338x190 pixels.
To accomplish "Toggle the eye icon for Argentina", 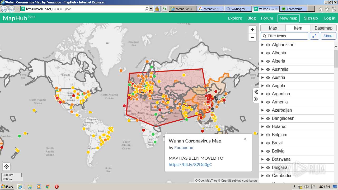I will tap(268, 94).
